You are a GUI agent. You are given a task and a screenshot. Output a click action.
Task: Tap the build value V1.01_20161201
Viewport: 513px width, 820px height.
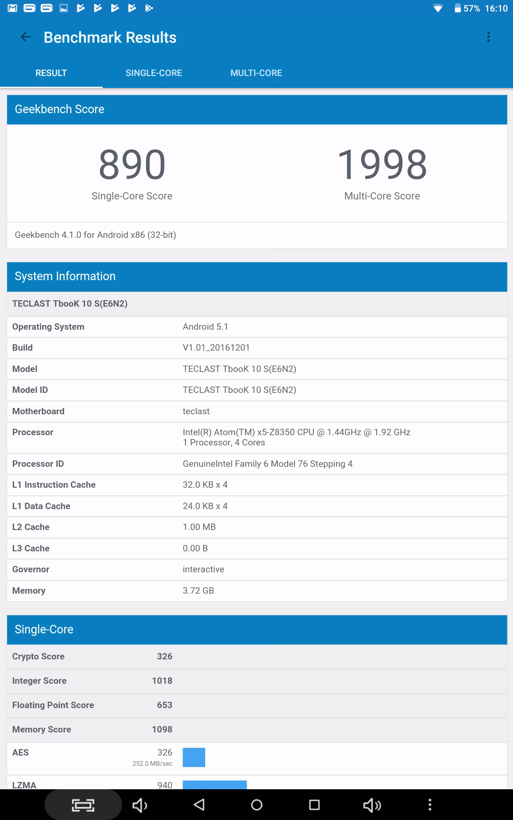click(x=216, y=348)
